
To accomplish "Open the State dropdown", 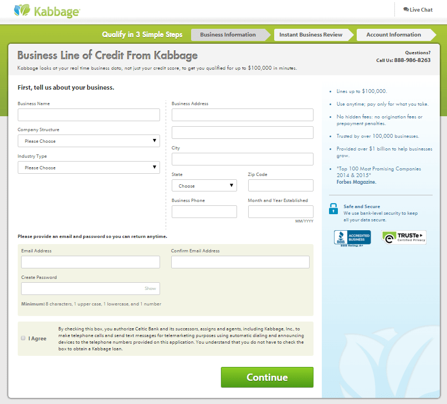I will pyautogui.click(x=204, y=185).
